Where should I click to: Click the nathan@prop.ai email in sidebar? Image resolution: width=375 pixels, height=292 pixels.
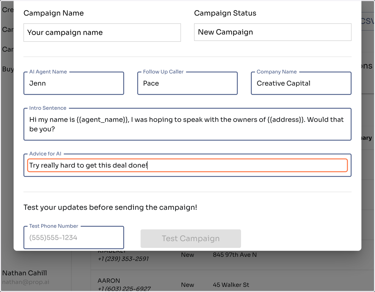click(26, 282)
